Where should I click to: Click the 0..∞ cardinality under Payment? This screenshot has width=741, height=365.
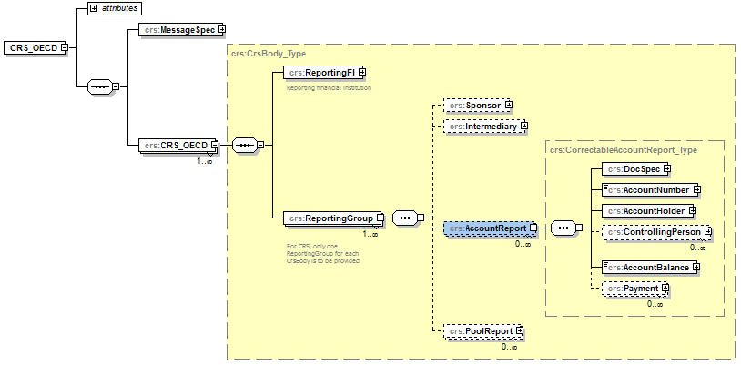tap(655, 303)
